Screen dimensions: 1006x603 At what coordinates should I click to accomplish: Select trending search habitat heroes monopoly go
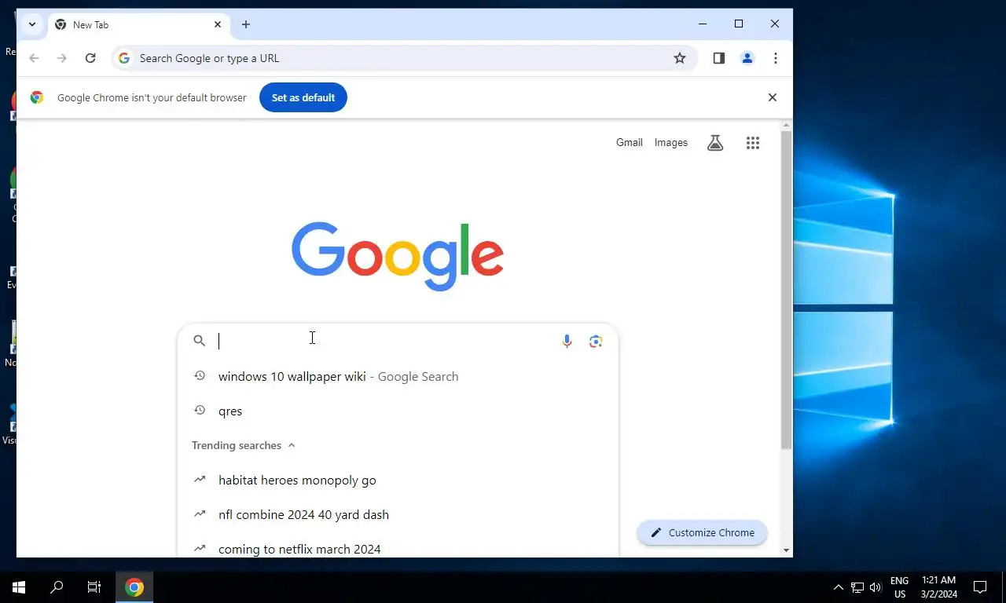pyautogui.click(x=398, y=480)
